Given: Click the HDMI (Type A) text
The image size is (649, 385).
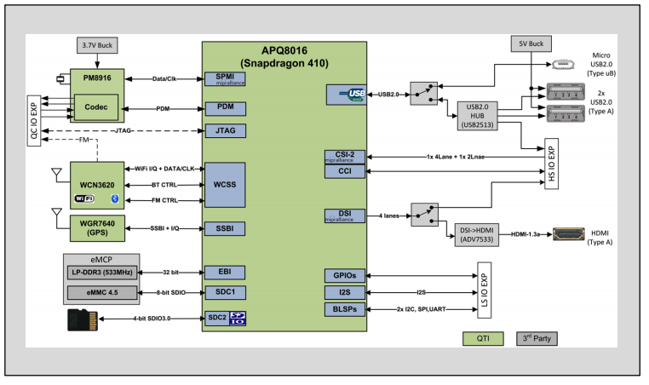Looking at the screenshot, I should click(x=600, y=238).
